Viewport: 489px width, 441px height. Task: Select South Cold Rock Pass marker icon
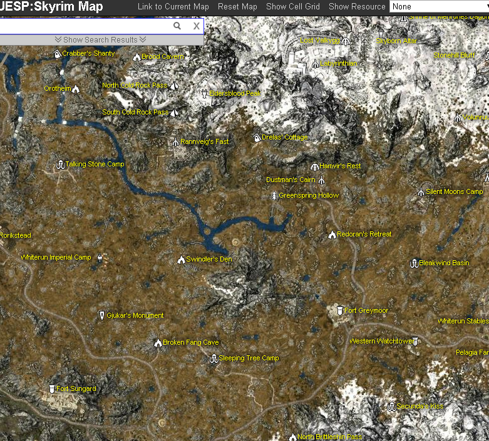(x=175, y=112)
